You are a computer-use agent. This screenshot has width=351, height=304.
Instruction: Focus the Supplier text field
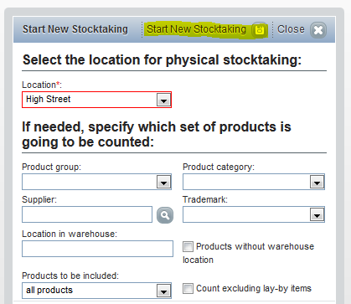point(87,214)
